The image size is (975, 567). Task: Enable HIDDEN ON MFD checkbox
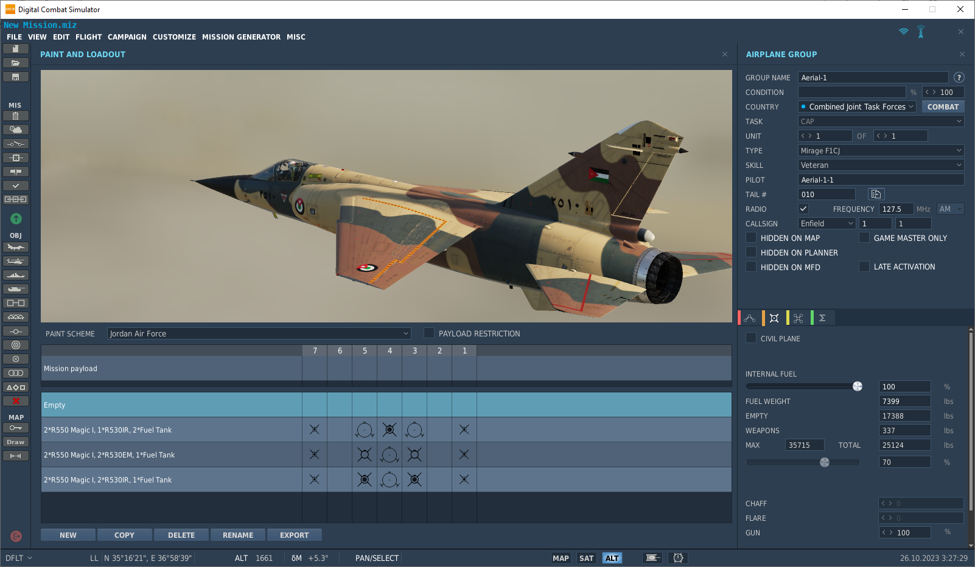click(x=751, y=267)
